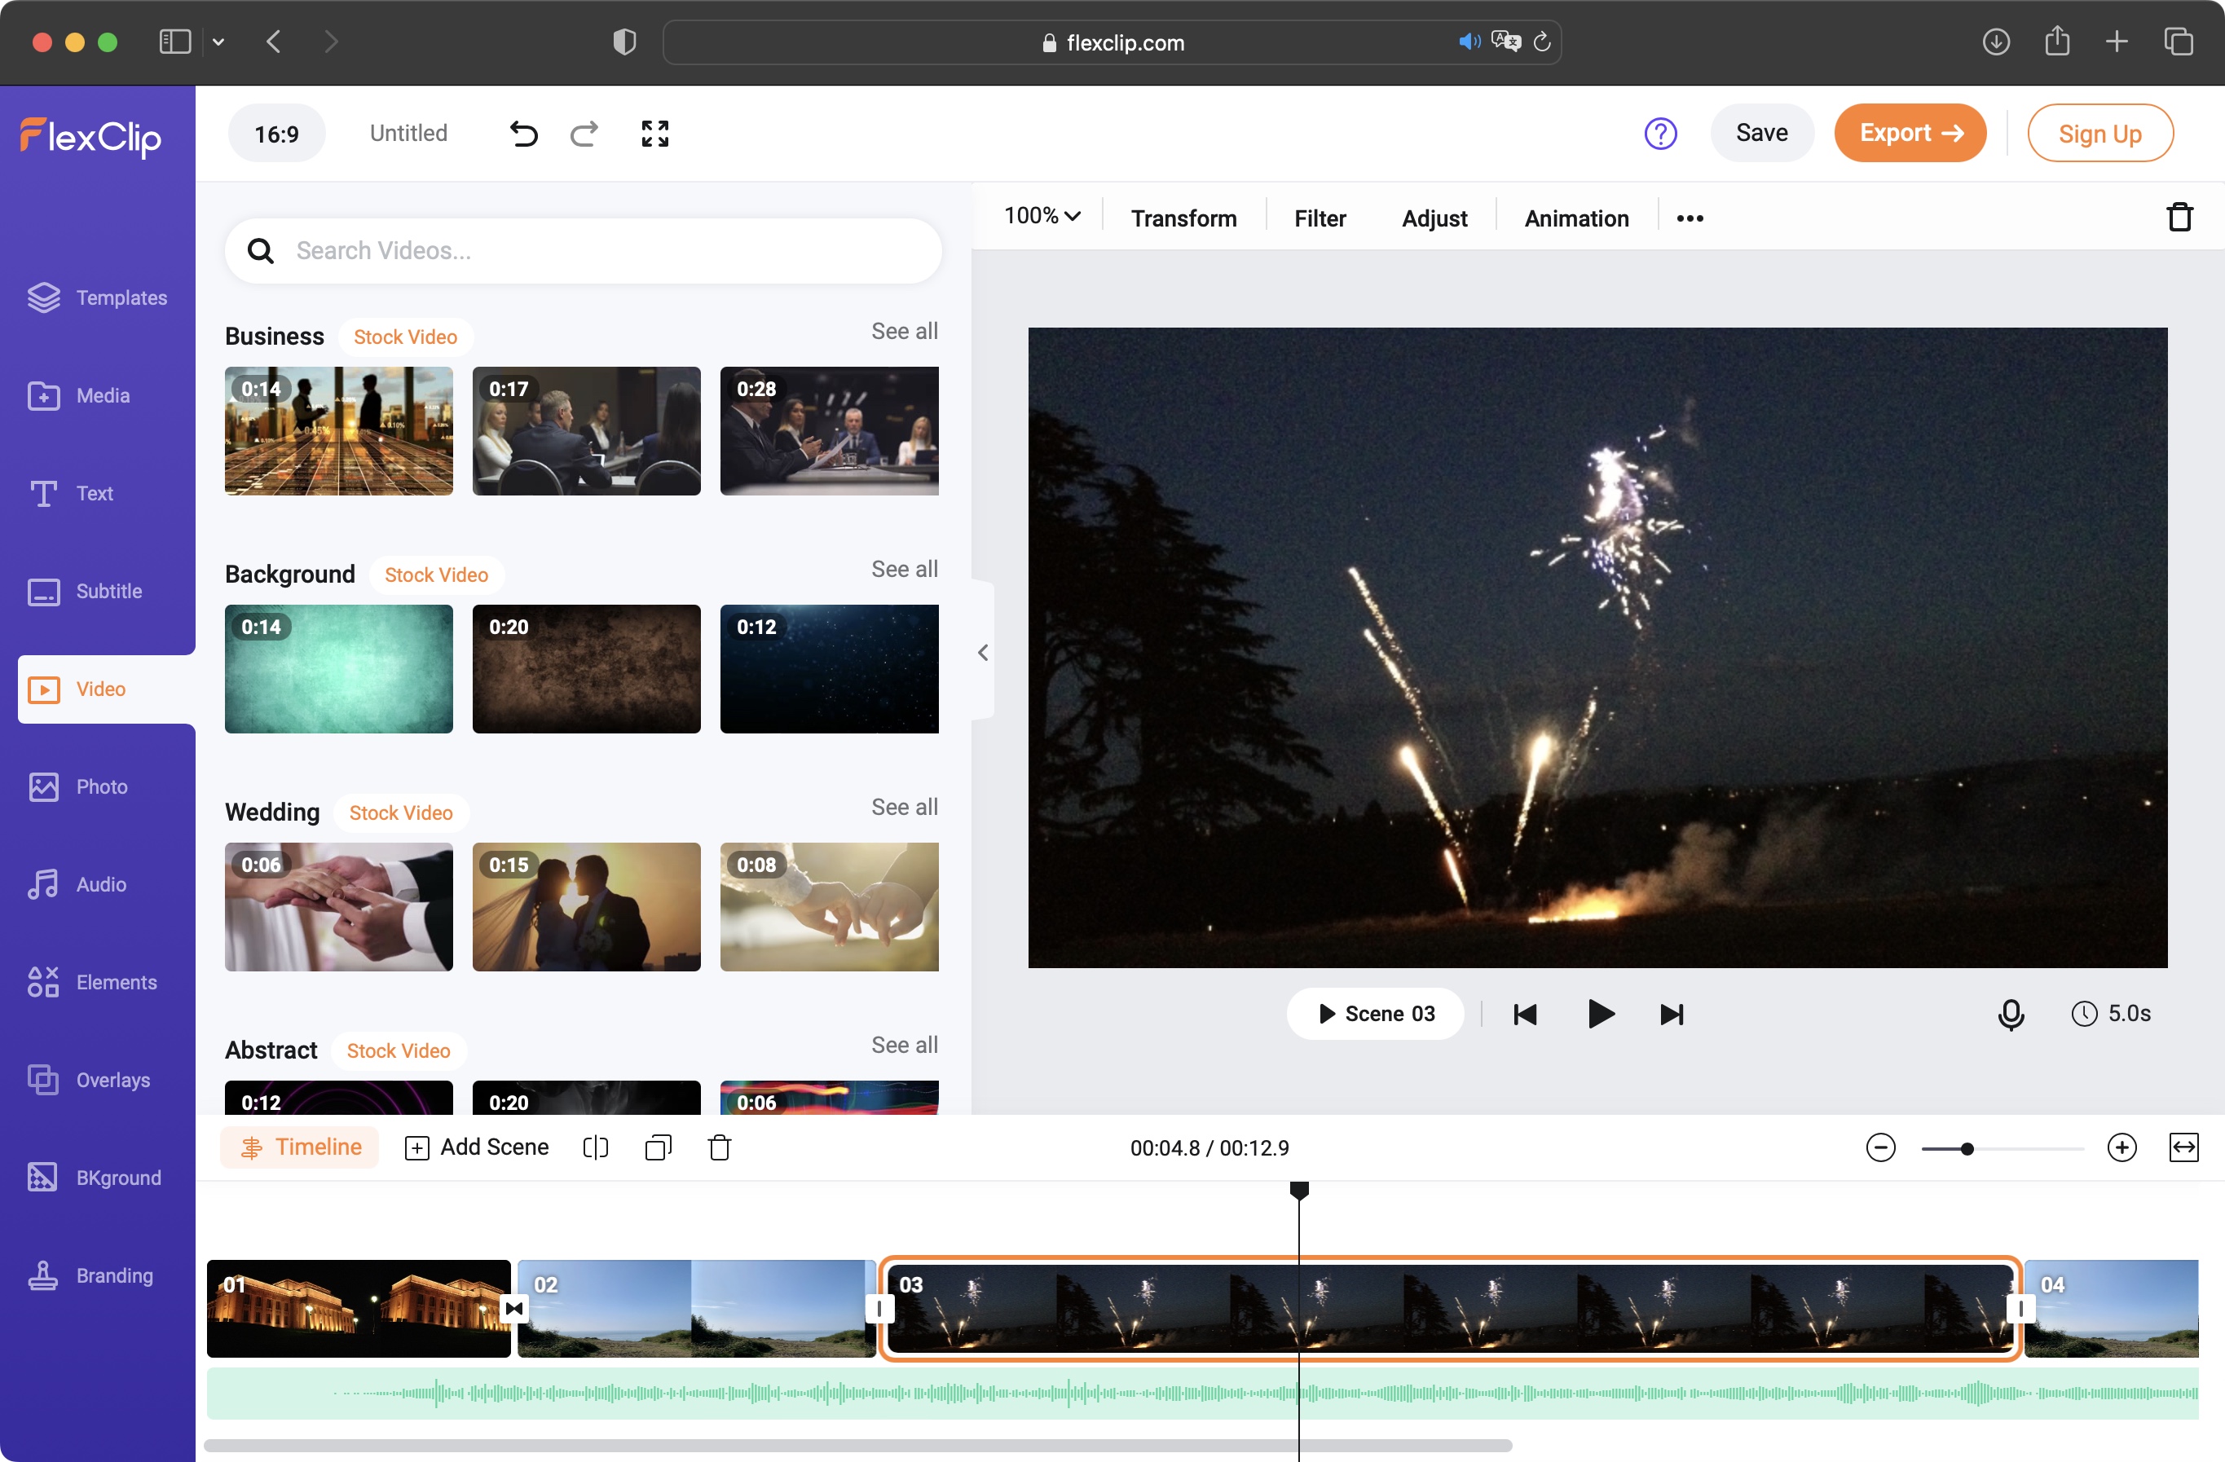
Task: Expand the more options menu
Action: pos(1690,217)
